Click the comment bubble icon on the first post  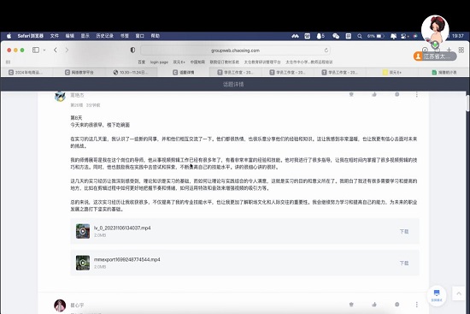coord(397,95)
